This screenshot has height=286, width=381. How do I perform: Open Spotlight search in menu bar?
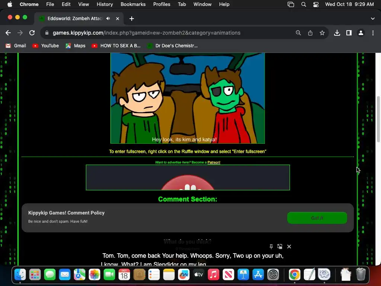pyautogui.click(x=304, y=4)
